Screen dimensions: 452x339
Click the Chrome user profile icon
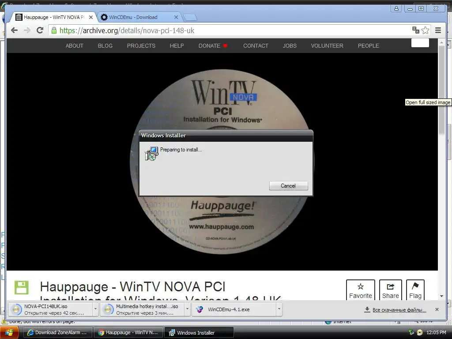396,8
